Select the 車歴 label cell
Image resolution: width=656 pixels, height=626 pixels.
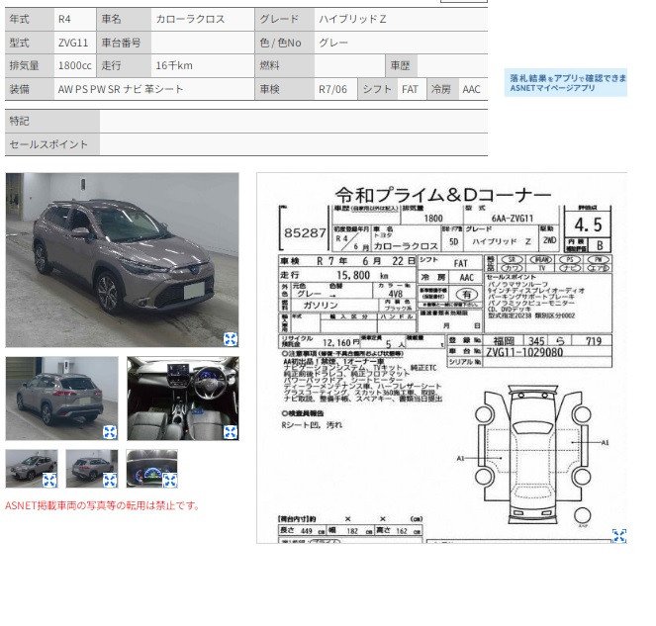(x=401, y=65)
